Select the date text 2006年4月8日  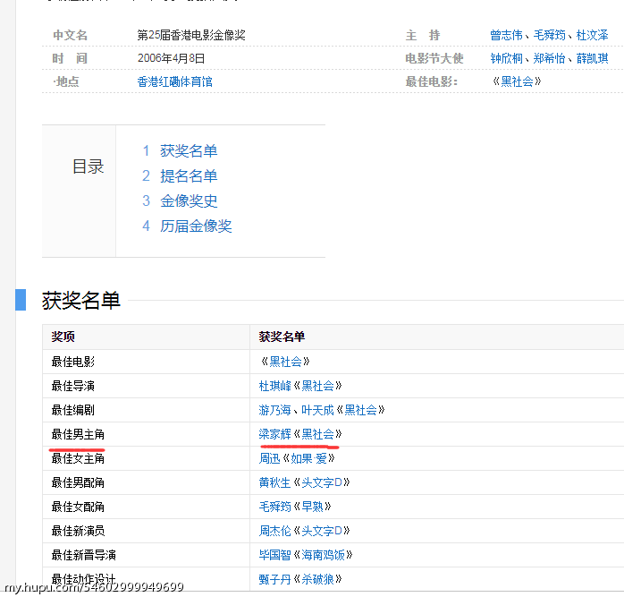point(171,58)
